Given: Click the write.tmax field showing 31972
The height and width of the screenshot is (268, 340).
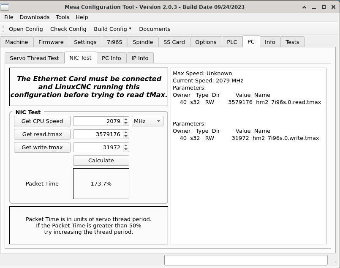Looking at the screenshot, I should 98,147.
